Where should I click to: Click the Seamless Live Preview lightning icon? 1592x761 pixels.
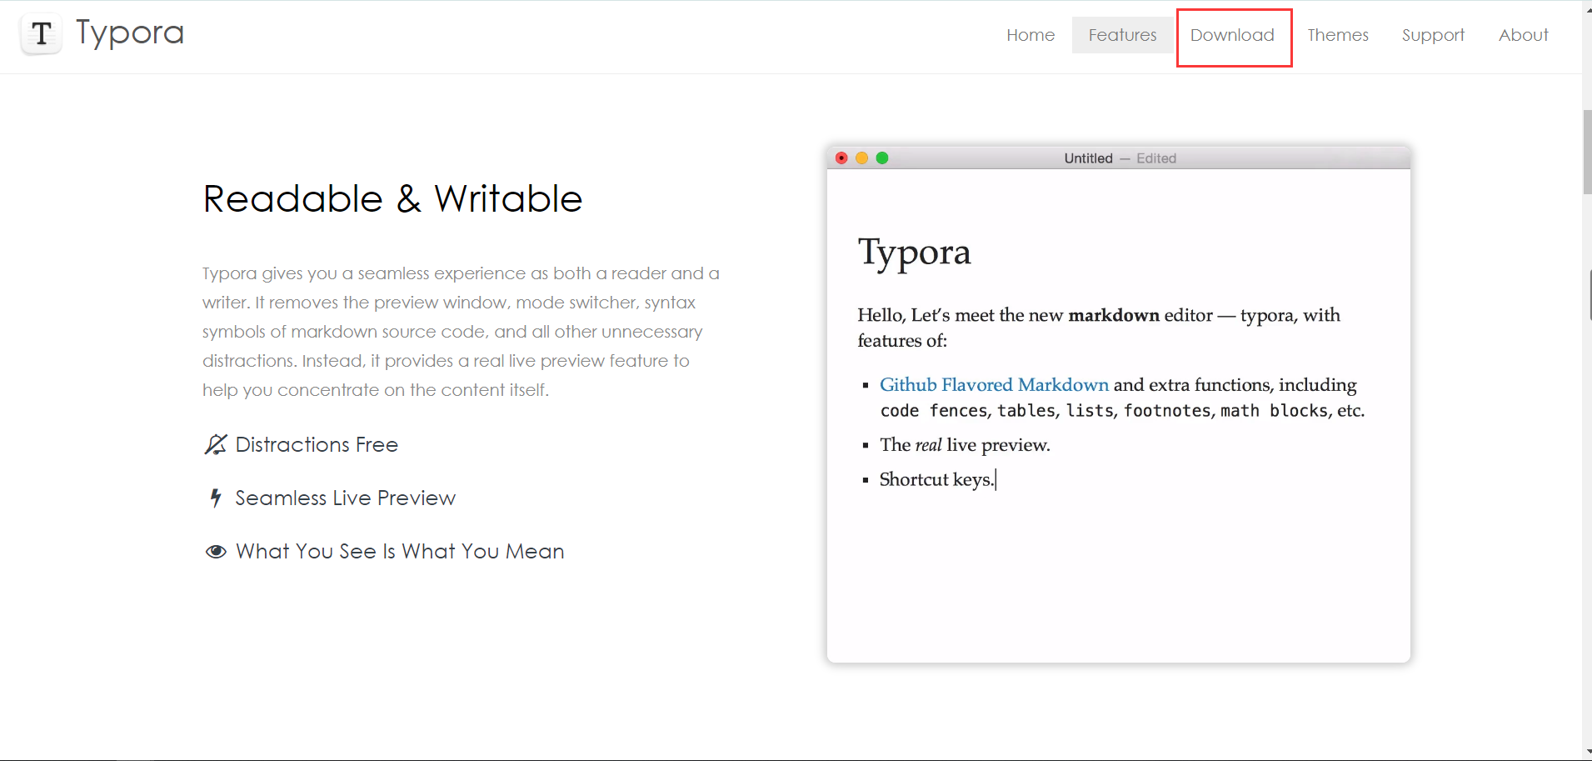tap(216, 498)
